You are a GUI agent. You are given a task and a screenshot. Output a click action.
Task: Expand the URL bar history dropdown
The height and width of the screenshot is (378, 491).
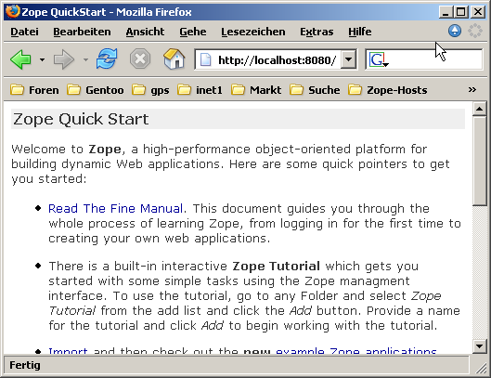tap(348, 59)
